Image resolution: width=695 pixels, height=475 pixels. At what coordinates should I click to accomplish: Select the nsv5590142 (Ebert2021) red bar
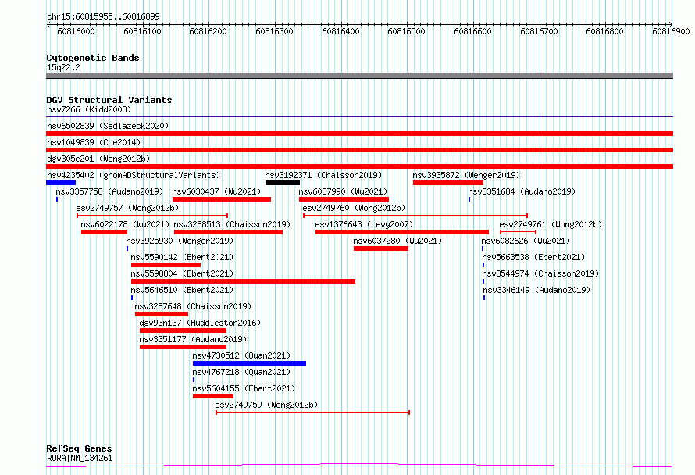[x=166, y=265]
